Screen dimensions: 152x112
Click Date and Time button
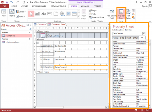pyautogui.click(x=97, y=18)
